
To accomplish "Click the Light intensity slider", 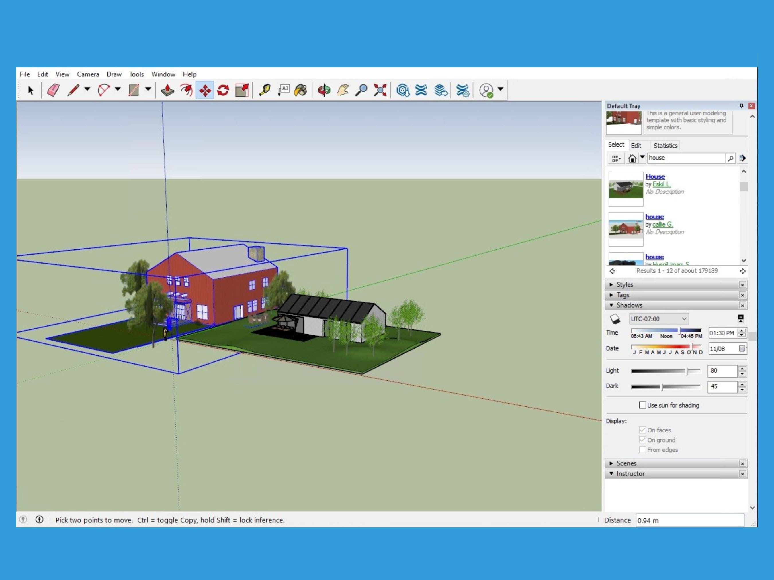I will pyautogui.click(x=666, y=371).
